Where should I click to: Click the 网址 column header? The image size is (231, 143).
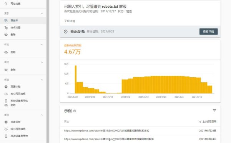(66, 121)
